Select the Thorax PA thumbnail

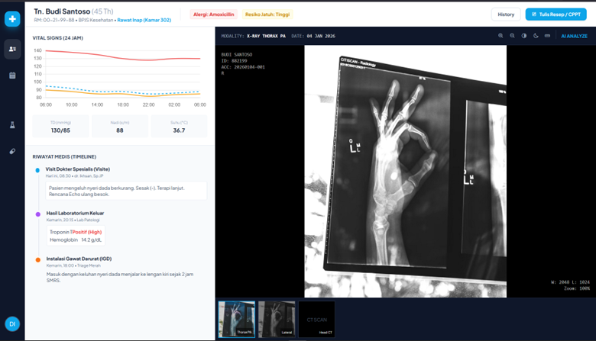tap(236, 319)
